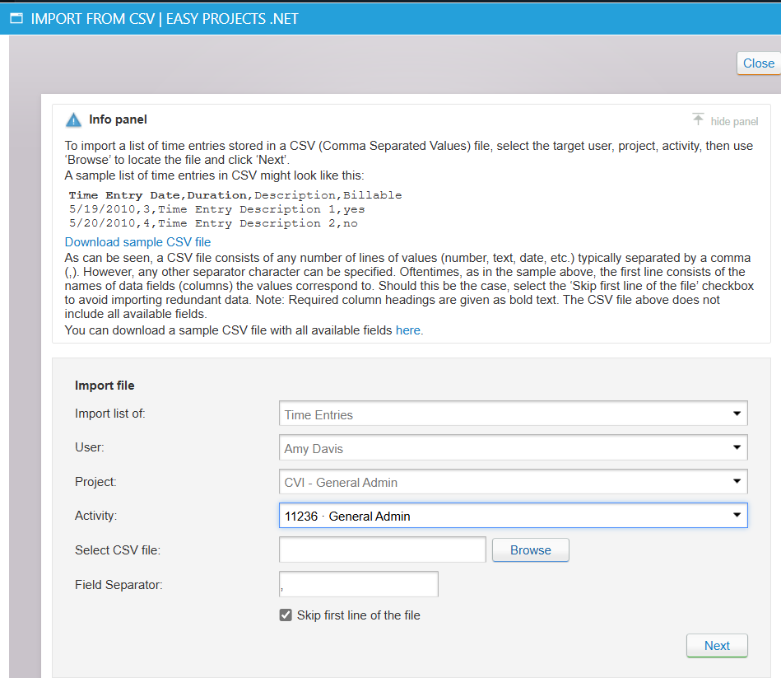Screen dimensions: 781x678
Task: Open the User dropdown showing Amy Davis
Action: [x=513, y=447]
